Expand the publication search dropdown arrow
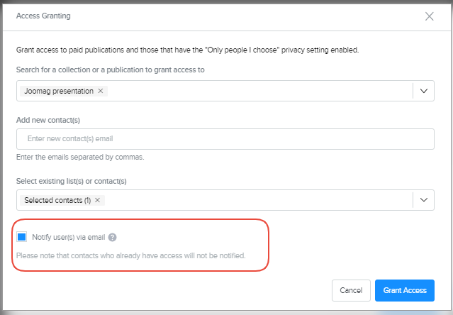The image size is (453, 315). 423,91
